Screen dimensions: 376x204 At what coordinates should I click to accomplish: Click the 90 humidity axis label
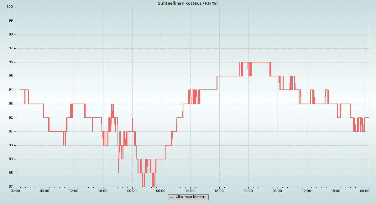[11, 145]
